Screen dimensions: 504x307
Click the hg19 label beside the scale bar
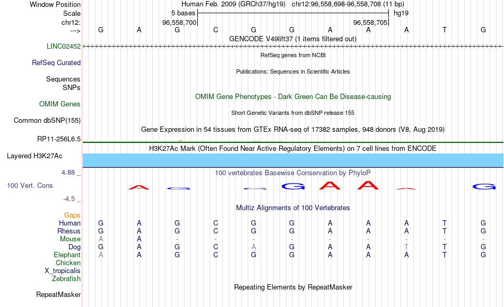coord(401,13)
